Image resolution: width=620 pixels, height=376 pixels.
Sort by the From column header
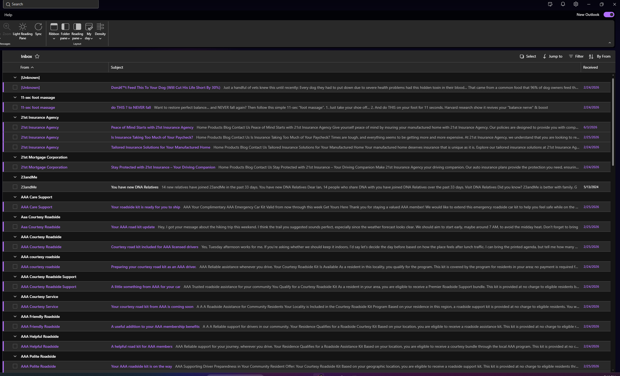click(x=27, y=67)
